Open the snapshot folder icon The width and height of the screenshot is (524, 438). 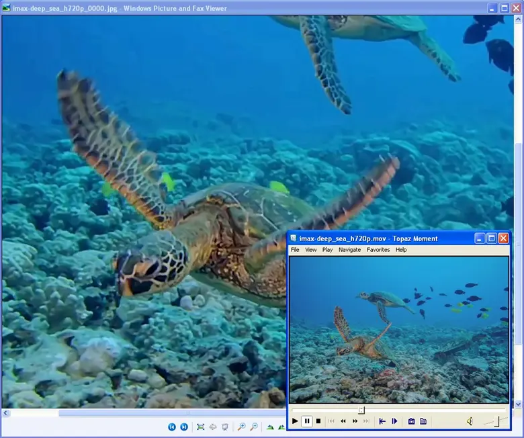423,421
